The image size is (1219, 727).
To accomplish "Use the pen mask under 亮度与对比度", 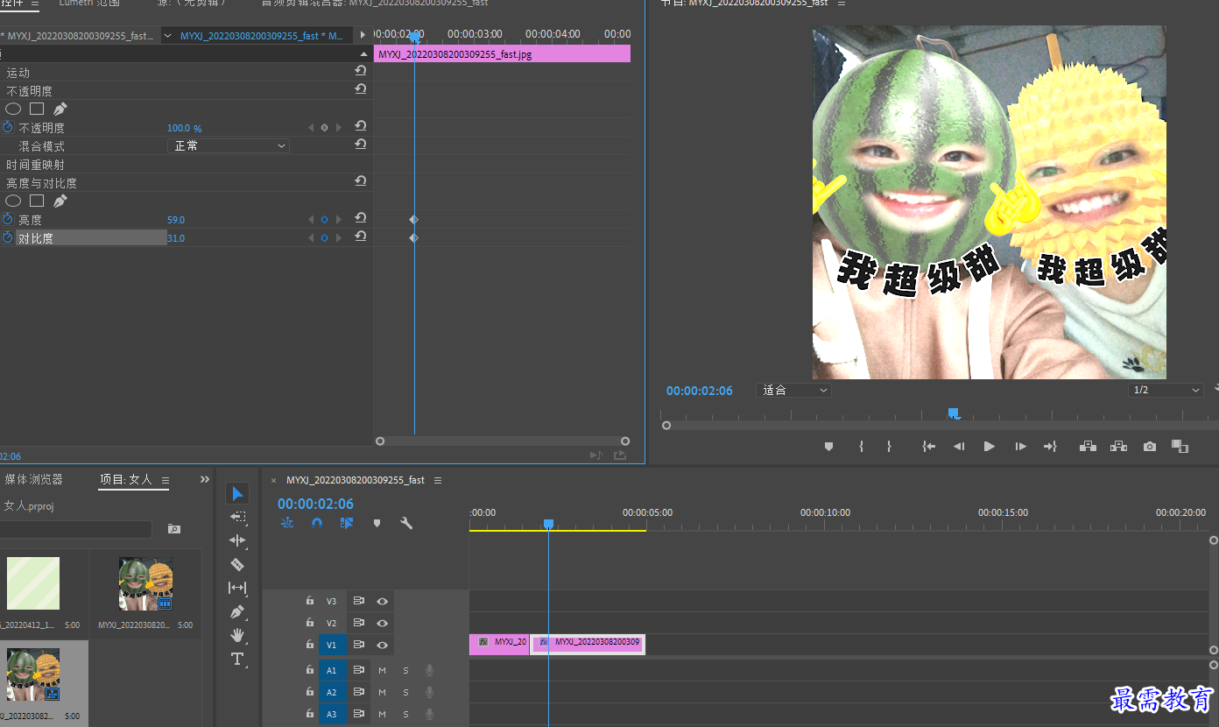I will tap(60, 201).
